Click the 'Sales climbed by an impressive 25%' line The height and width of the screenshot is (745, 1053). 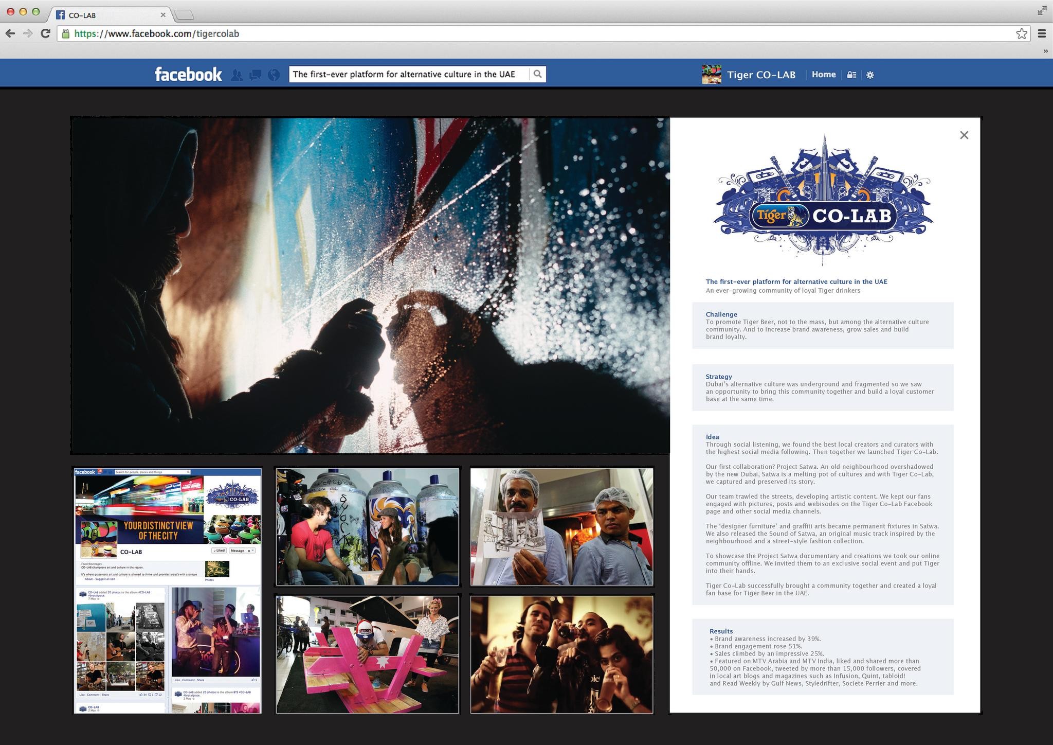coord(767,653)
